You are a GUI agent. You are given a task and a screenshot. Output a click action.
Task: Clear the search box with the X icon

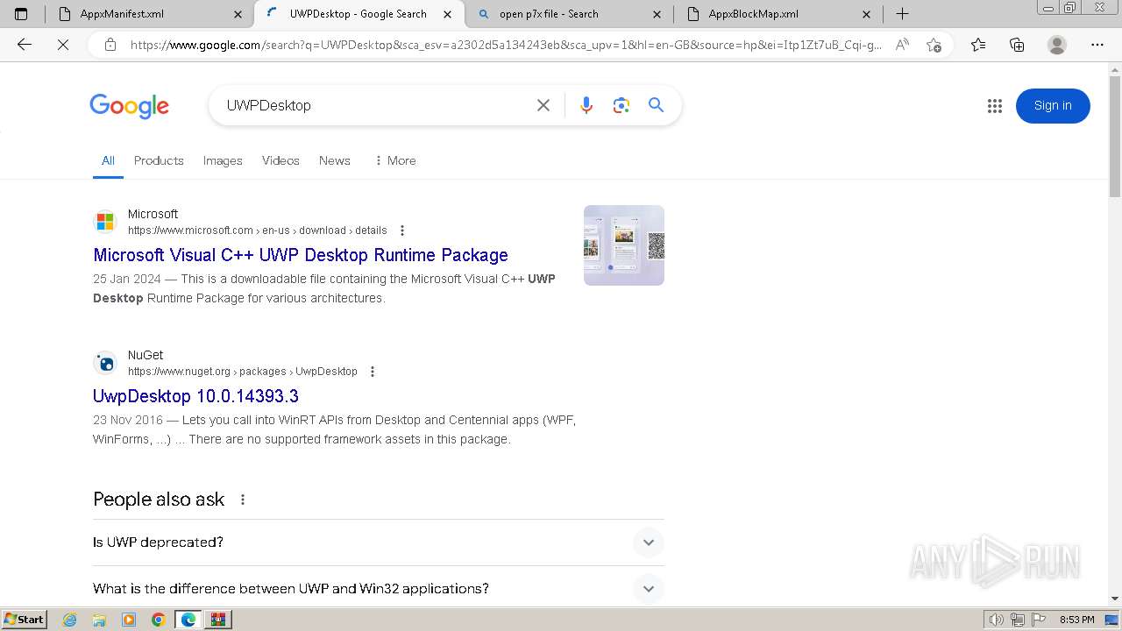point(543,105)
